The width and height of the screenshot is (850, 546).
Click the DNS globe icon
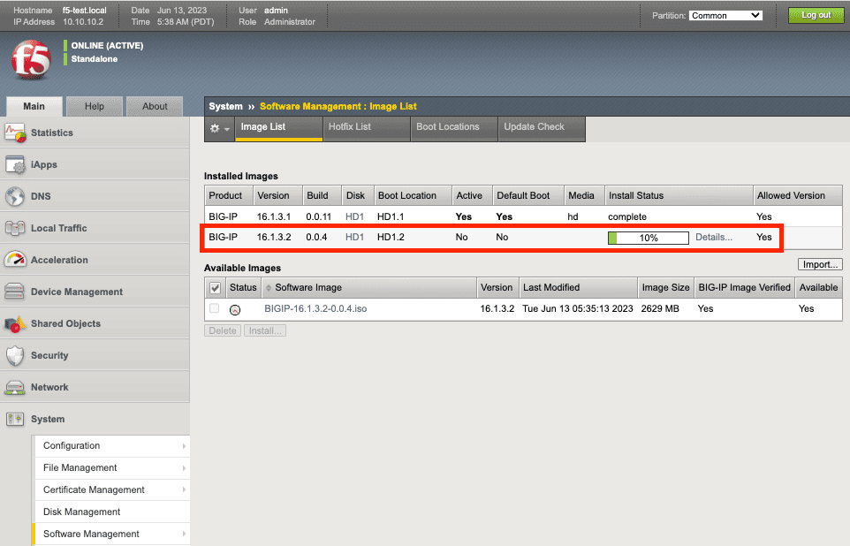click(x=15, y=196)
